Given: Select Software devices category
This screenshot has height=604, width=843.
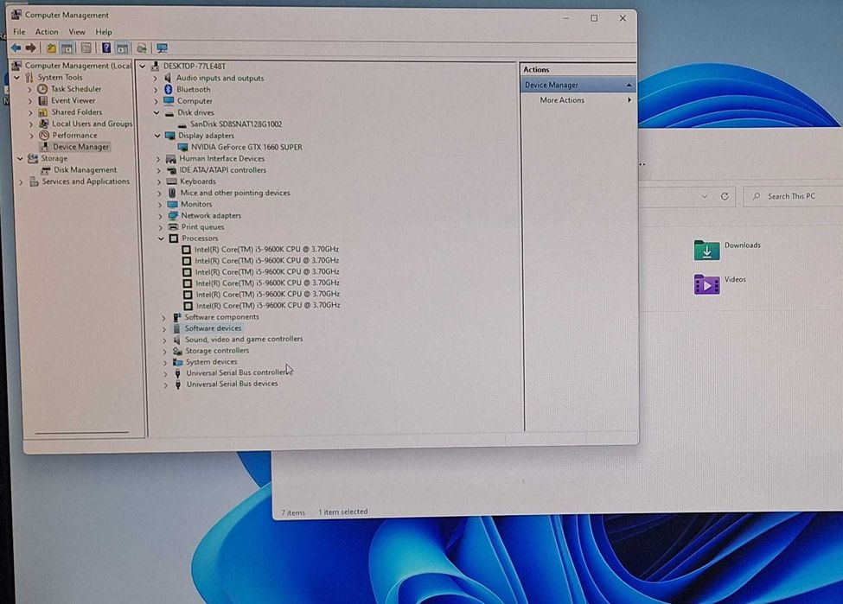Looking at the screenshot, I should pyautogui.click(x=213, y=327).
